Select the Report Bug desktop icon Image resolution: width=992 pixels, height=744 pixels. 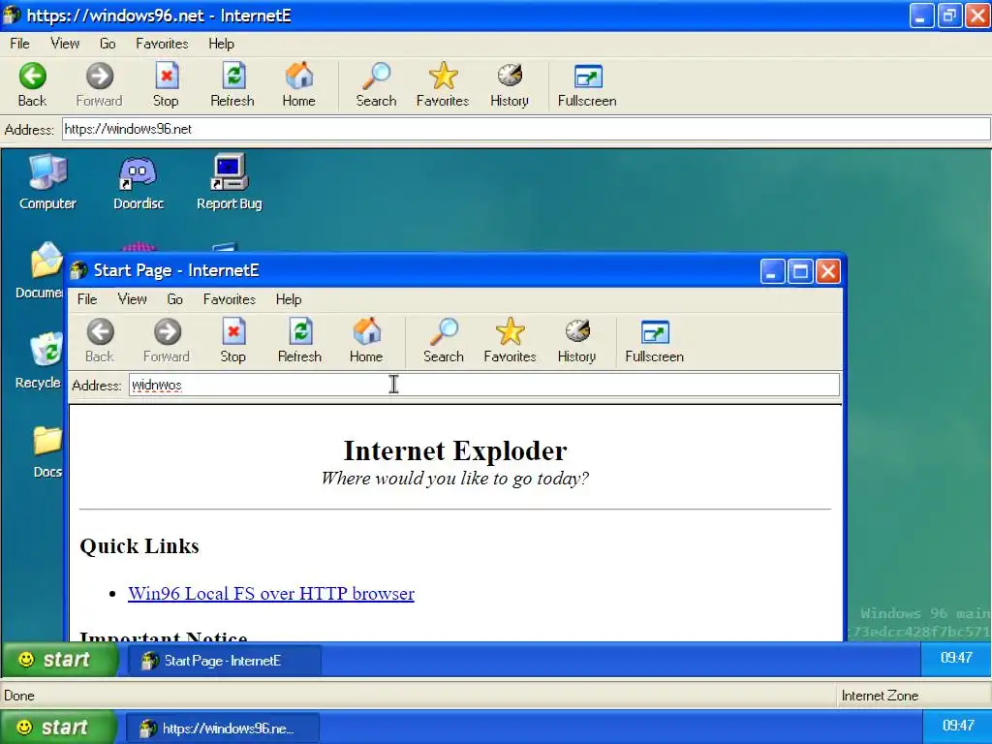(x=229, y=182)
